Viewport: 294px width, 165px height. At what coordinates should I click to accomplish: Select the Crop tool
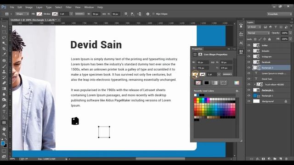pyautogui.click(x=4, y=49)
